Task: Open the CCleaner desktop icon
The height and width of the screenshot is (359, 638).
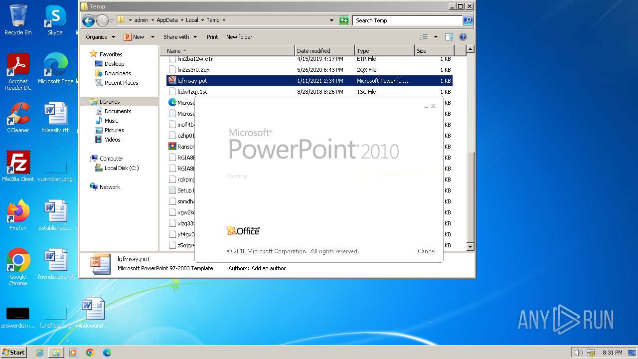Action: click(18, 118)
